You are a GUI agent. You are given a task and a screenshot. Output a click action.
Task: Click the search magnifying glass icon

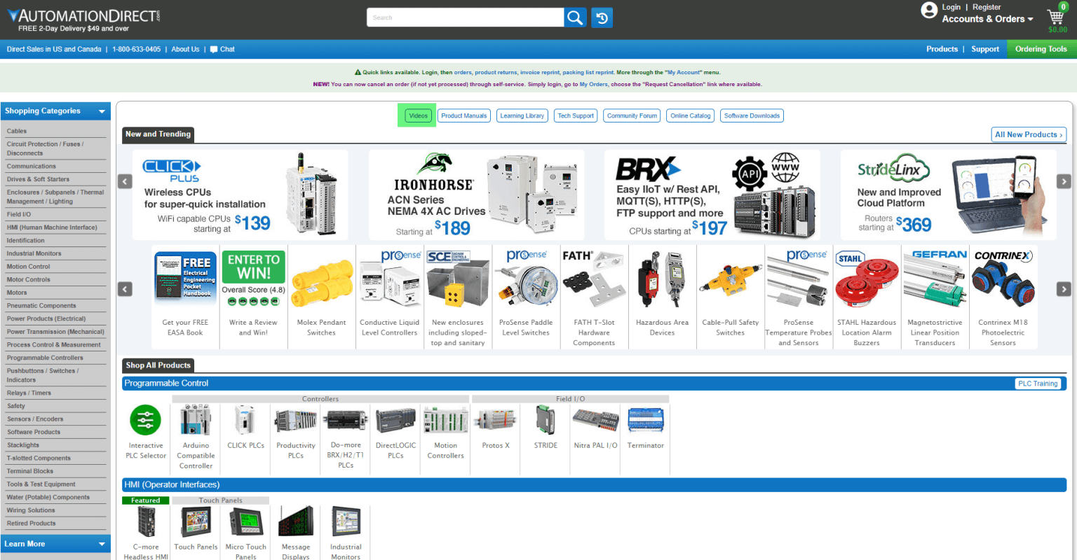click(574, 17)
